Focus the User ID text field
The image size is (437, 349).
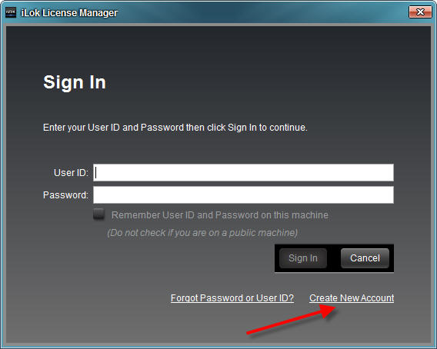pyautogui.click(x=243, y=173)
